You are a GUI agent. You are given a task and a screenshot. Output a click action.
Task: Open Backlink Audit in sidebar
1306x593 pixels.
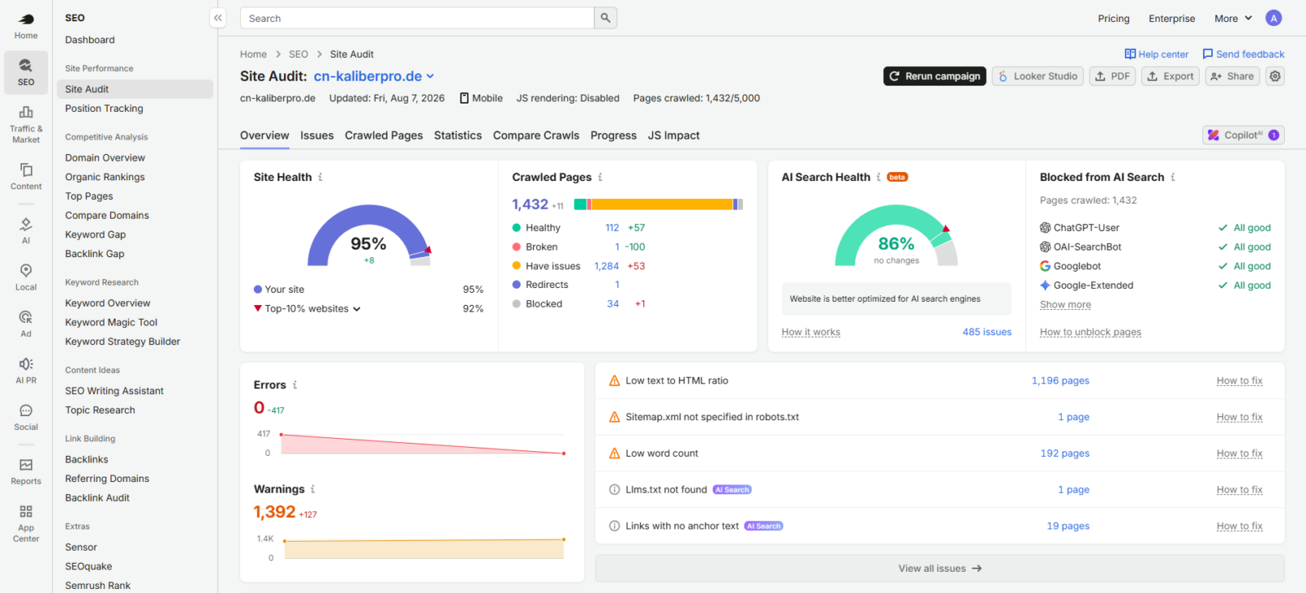(97, 498)
